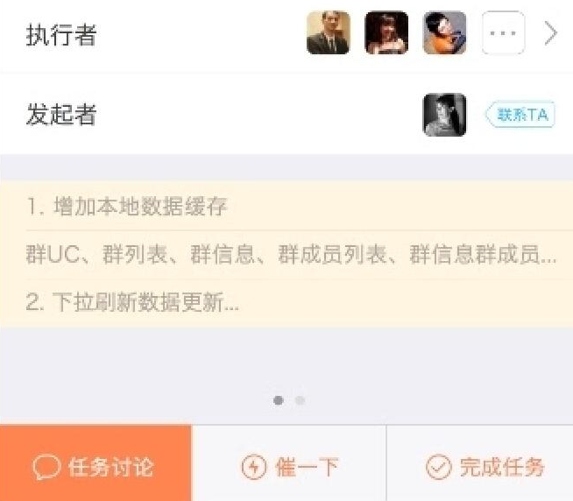Expand executor list with the right chevron

(x=551, y=33)
